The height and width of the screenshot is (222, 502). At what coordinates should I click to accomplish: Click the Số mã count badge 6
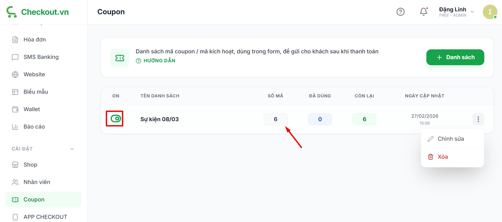tap(275, 119)
